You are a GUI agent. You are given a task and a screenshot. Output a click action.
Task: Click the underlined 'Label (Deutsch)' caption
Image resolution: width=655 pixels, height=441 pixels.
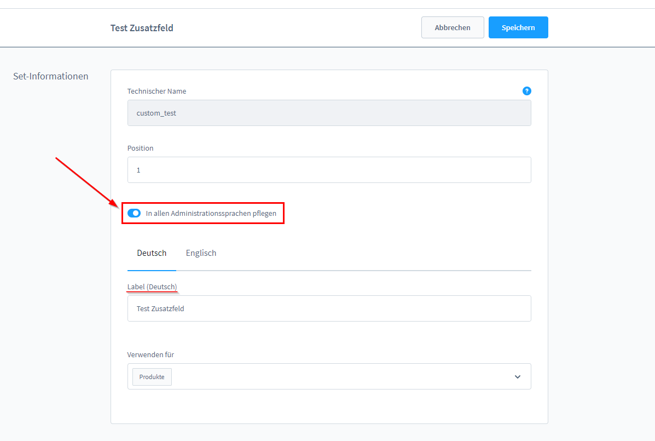(152, 287)
